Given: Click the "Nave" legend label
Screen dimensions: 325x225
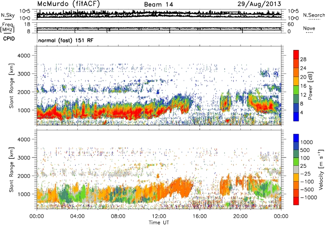Looking at the screenshot, I should (309, 28).
